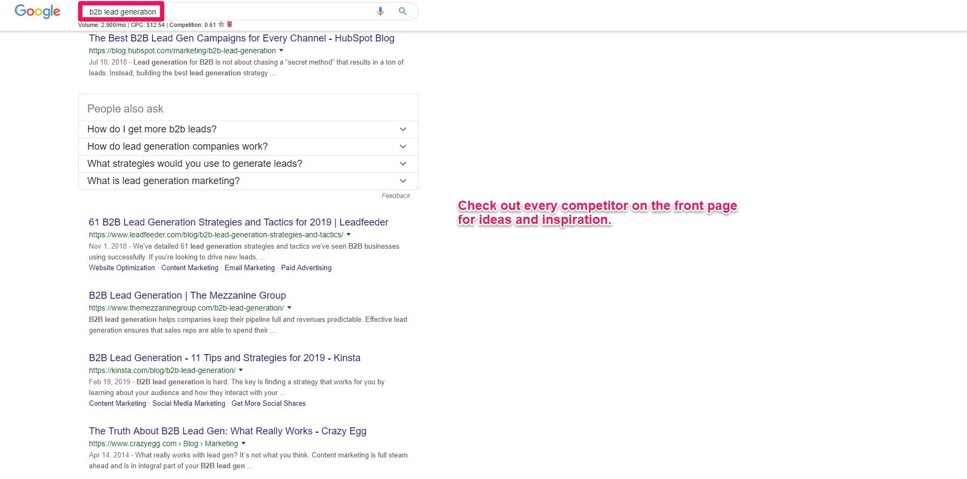967x479 pixels.
Task: Click the 'People also ask' heading
Action: pyautogui.click(x=126, y=109)
